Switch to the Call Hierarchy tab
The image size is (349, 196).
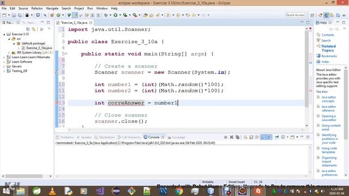(129, 137)
